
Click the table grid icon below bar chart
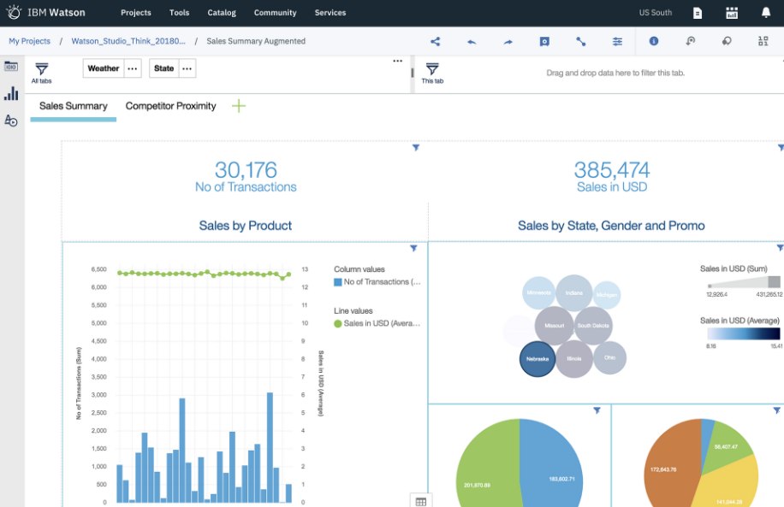click(421, 501)
